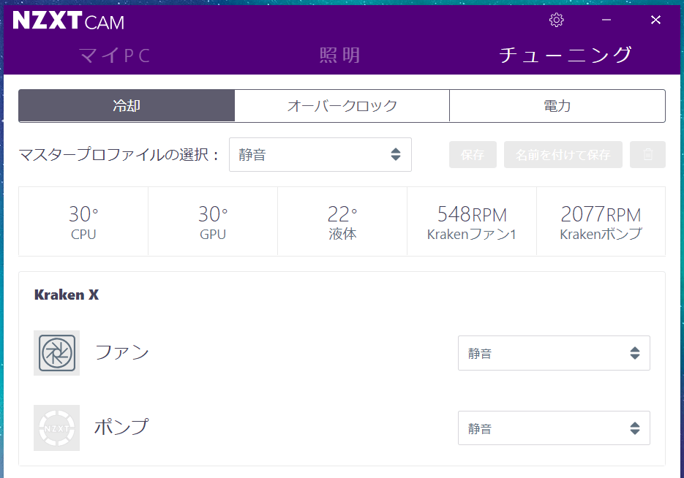Click the Kraken X heading

[x=67, y=295]
